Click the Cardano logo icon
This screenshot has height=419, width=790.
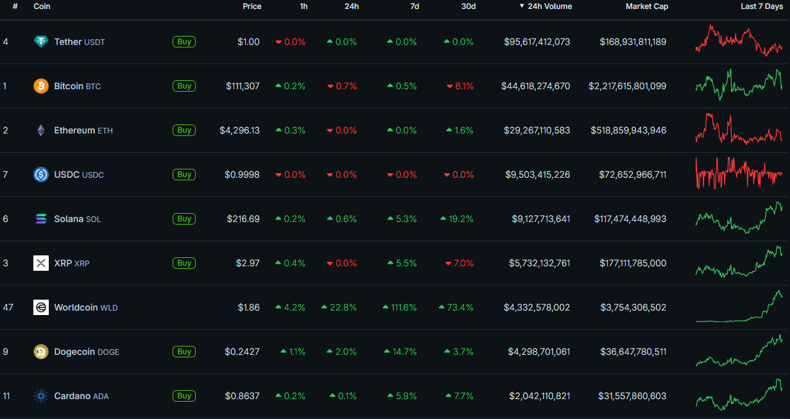[x=41, y=396]
